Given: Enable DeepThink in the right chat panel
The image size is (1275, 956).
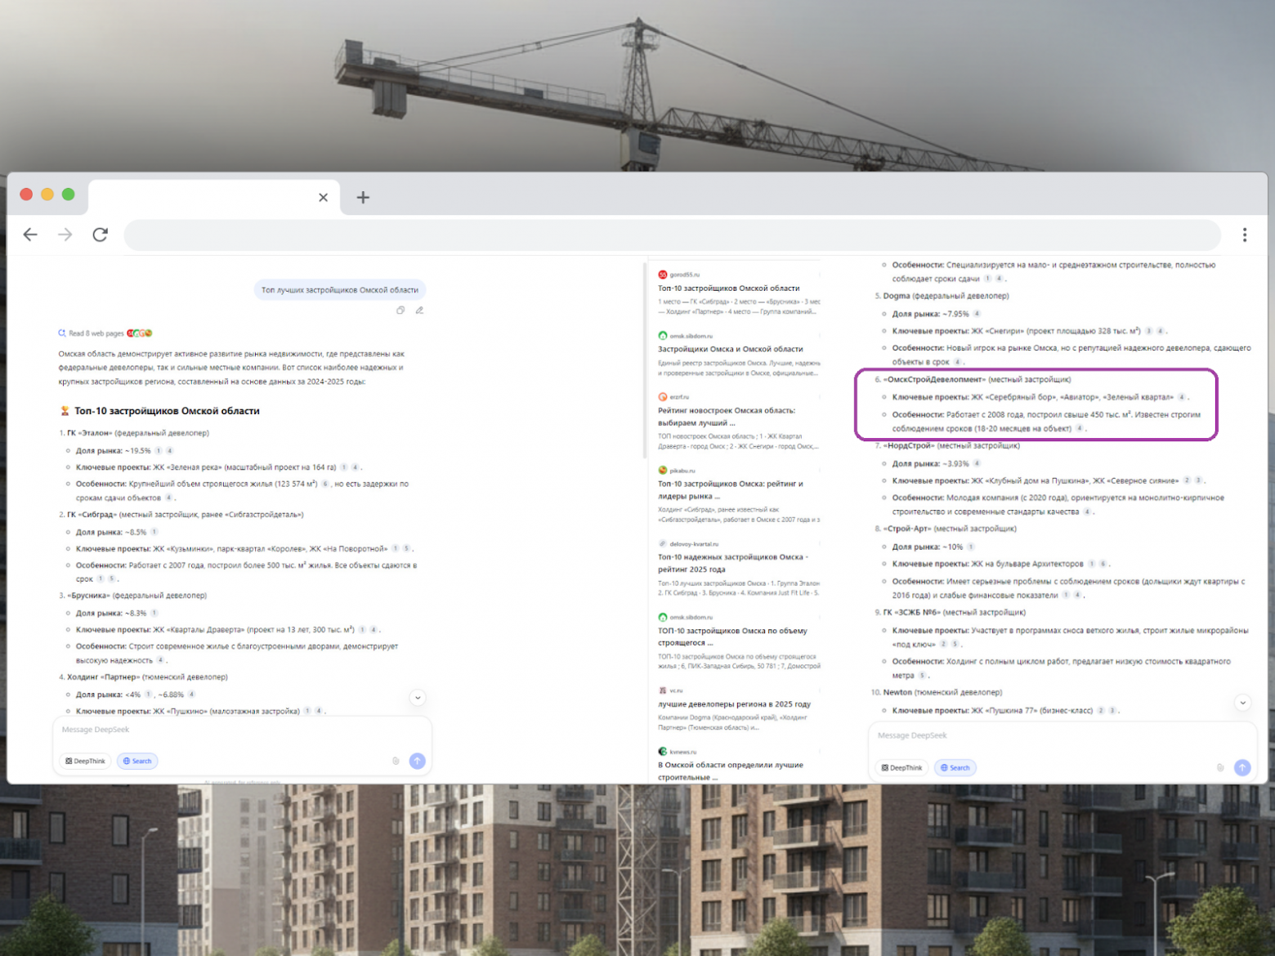Looking at the screenshot, I should [901, 767].
